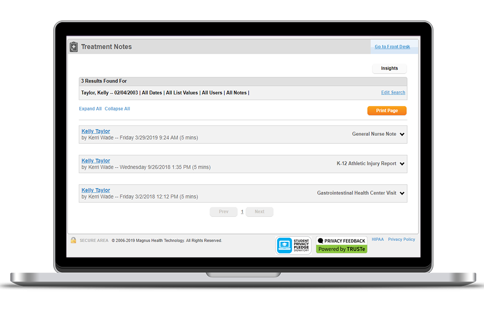Open the Insights panel
The width and height of the screenshot is (484, 319).
coord(389,68)
